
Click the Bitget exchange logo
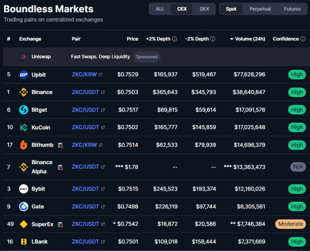pyautogui.click(x=24, y=110)
